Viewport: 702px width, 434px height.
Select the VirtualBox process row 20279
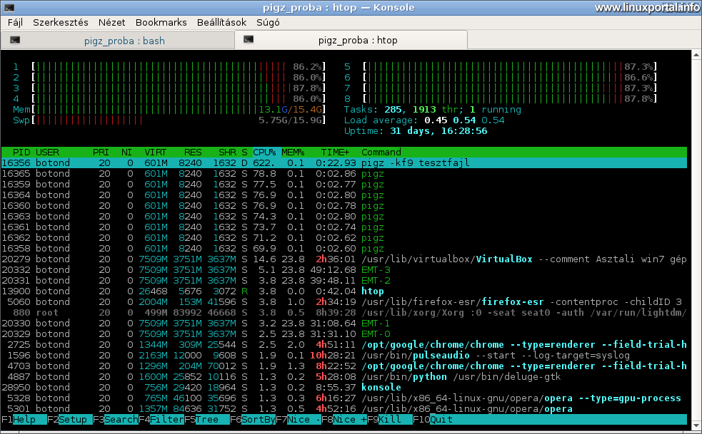(x=344, y=259)
